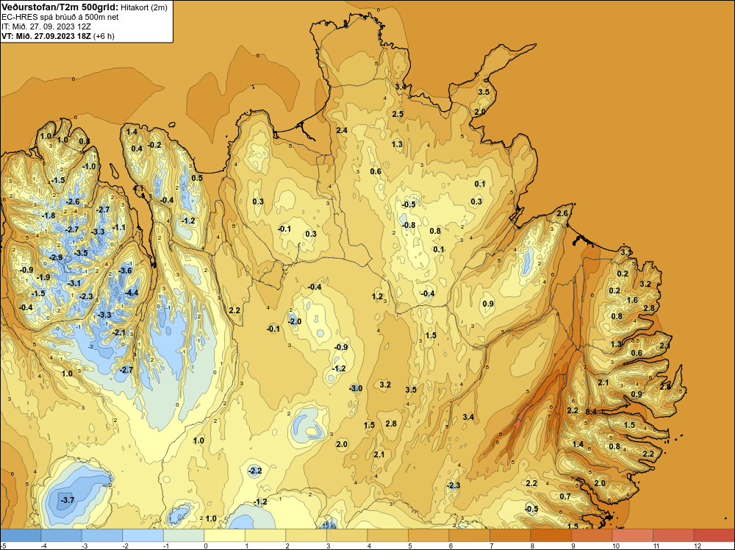Click the temperature value "-3.0"

click(356, 388)
